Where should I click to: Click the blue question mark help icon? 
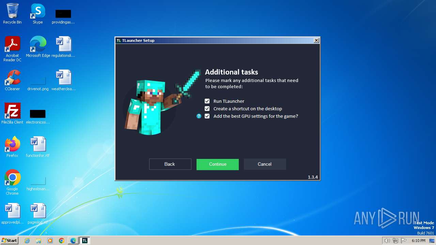(x=199, y=116)
